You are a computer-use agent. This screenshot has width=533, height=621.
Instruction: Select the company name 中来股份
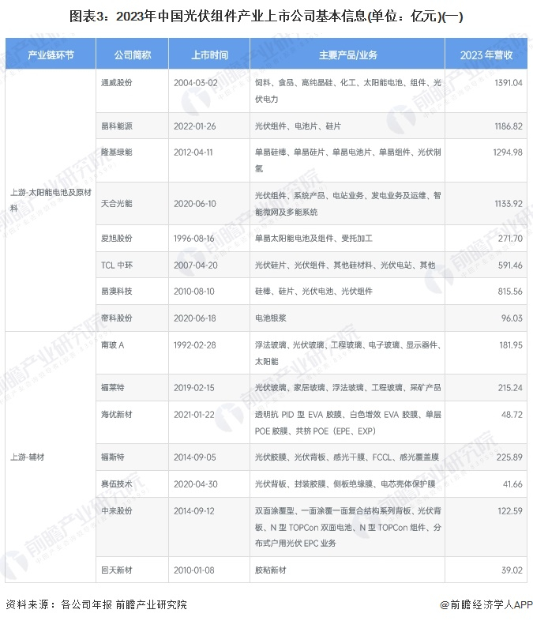point(117,511)
